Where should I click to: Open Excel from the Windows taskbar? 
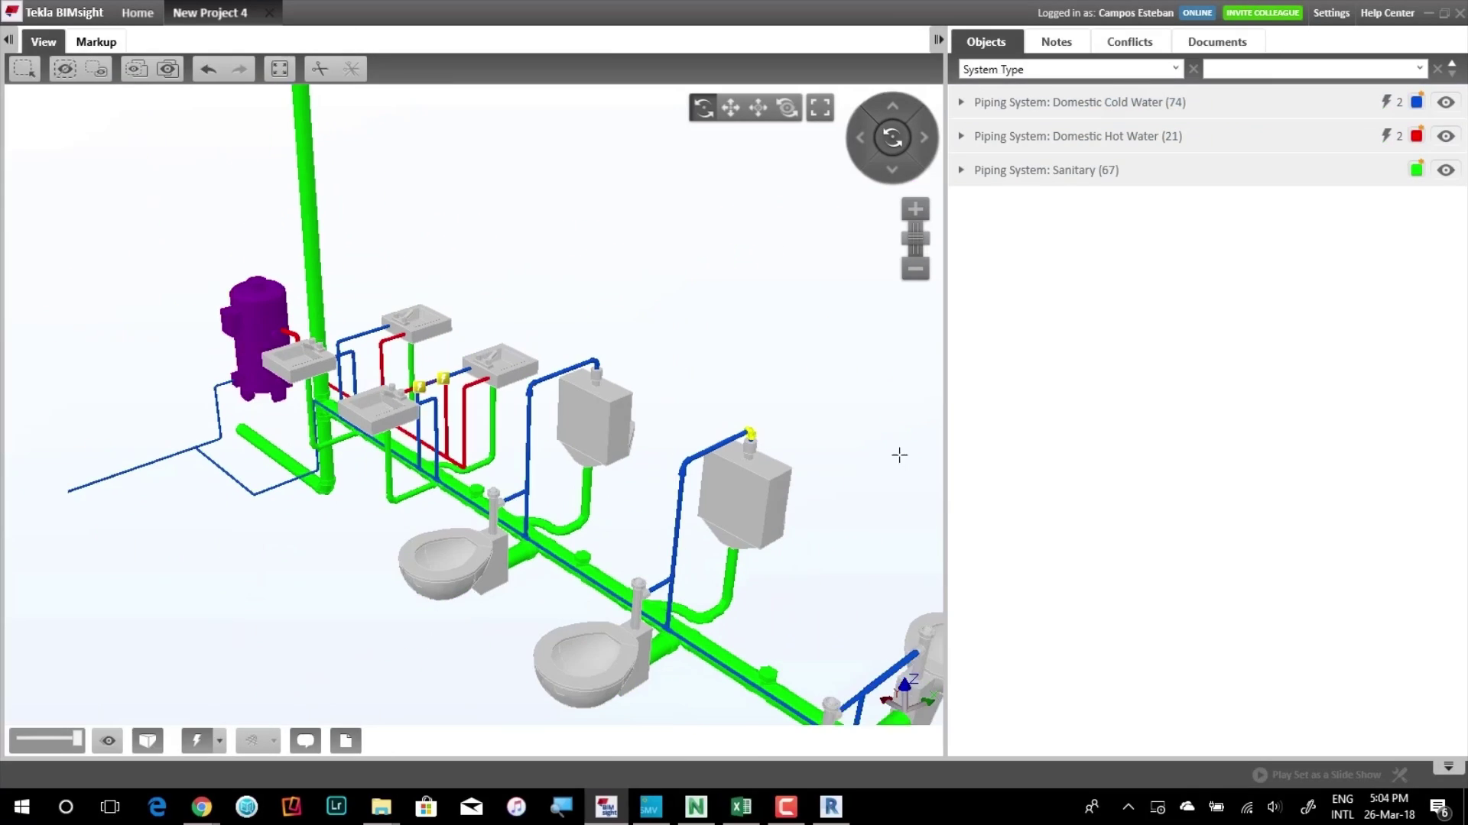coord(741,807)
